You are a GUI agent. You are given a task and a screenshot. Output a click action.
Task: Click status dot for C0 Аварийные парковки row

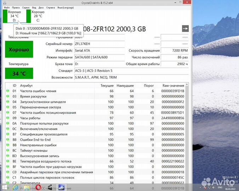coord(8,172)
